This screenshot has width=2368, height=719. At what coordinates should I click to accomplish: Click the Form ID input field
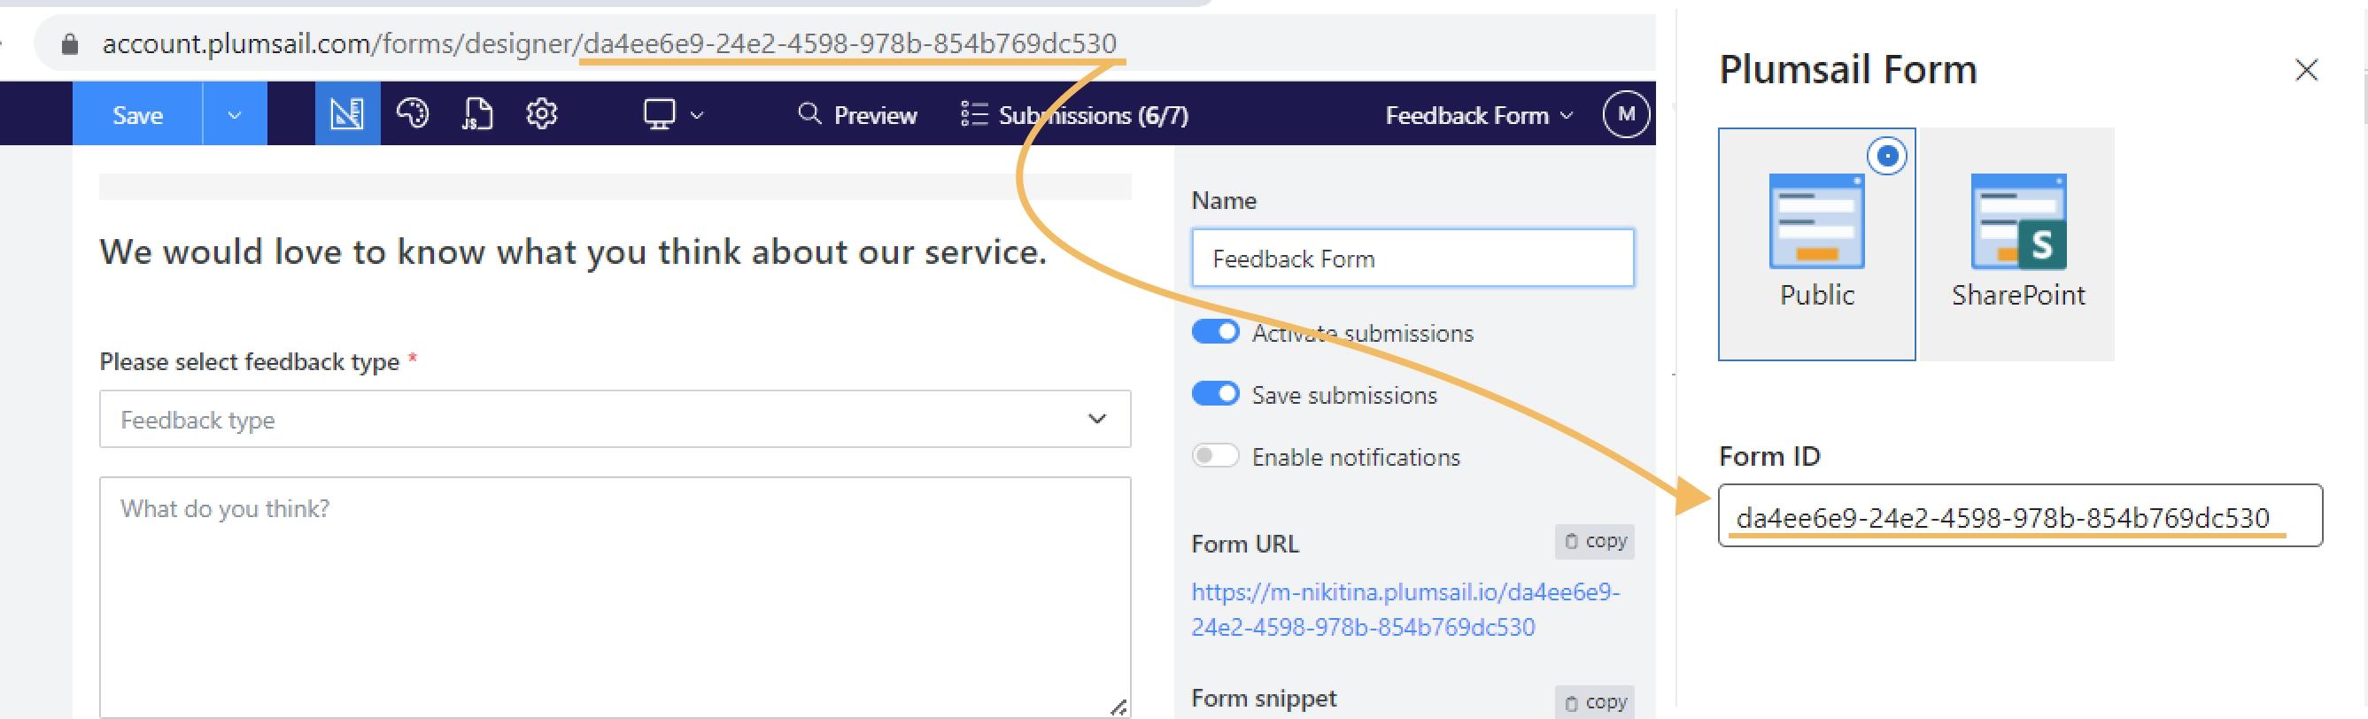coord(2020,516)
